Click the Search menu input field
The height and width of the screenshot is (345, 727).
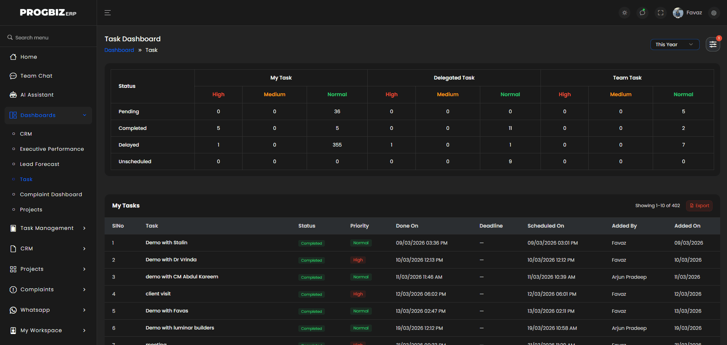(48, 37)
